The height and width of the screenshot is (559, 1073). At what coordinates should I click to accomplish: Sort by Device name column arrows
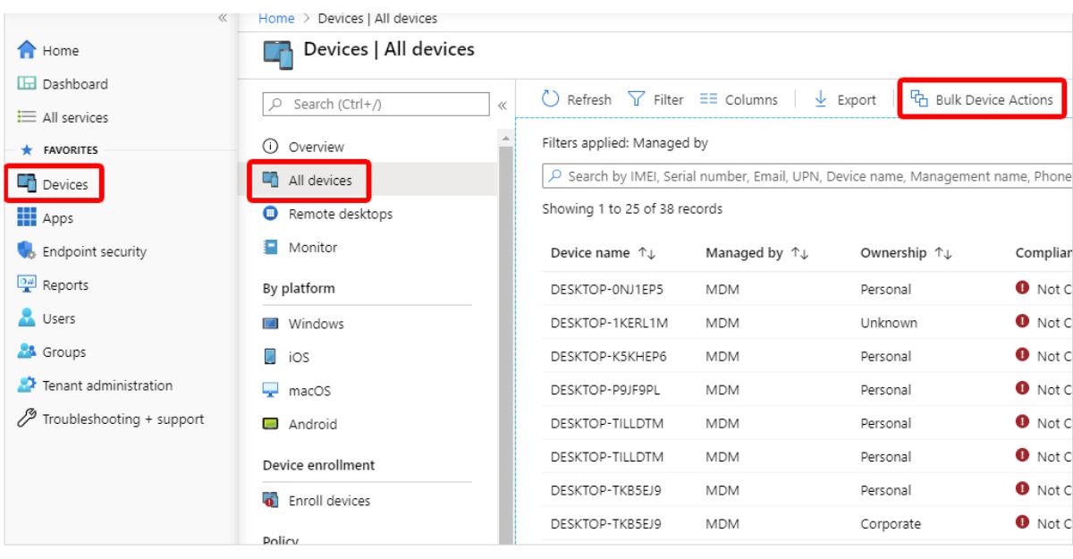point(647,253)
